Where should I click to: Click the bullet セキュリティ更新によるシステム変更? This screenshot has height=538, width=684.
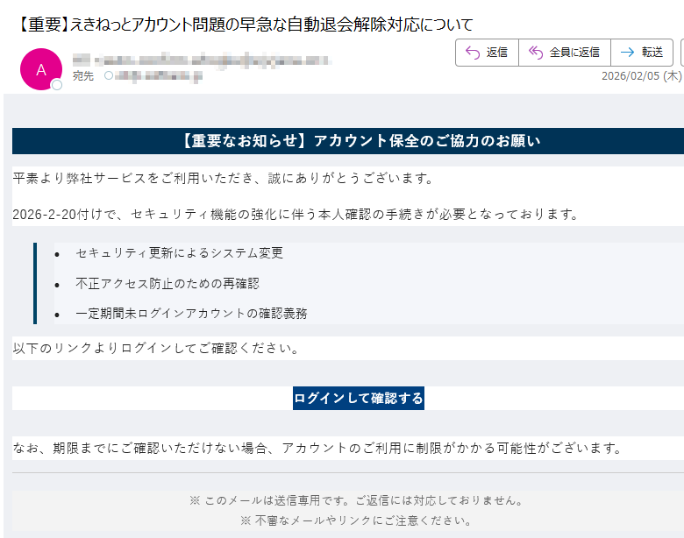179,253
